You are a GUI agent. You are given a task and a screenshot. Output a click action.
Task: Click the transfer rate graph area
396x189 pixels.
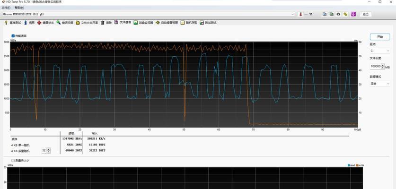184,84
